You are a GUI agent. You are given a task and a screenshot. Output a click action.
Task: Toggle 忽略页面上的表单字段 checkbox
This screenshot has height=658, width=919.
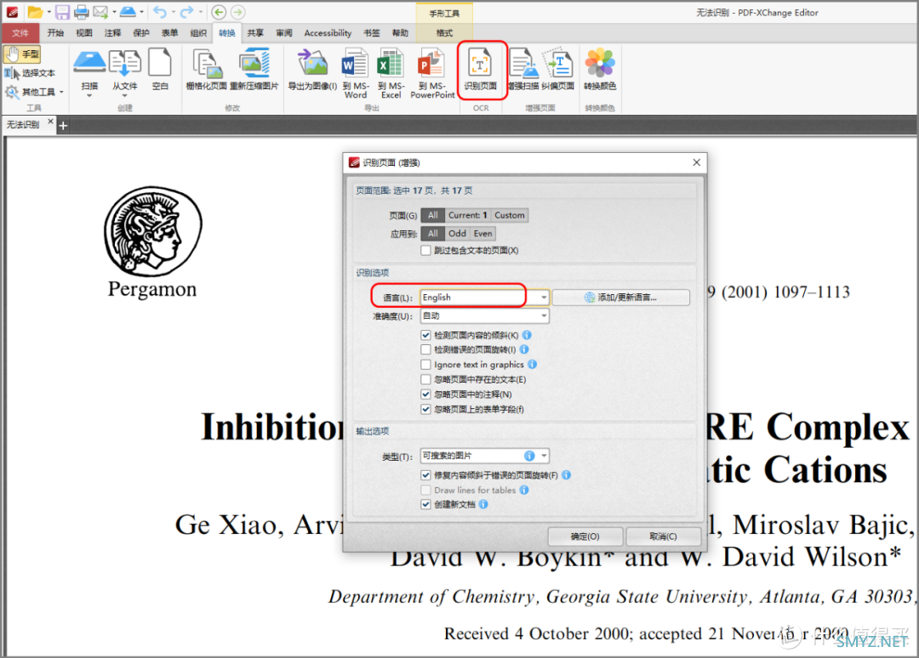(x=426, y=409)
